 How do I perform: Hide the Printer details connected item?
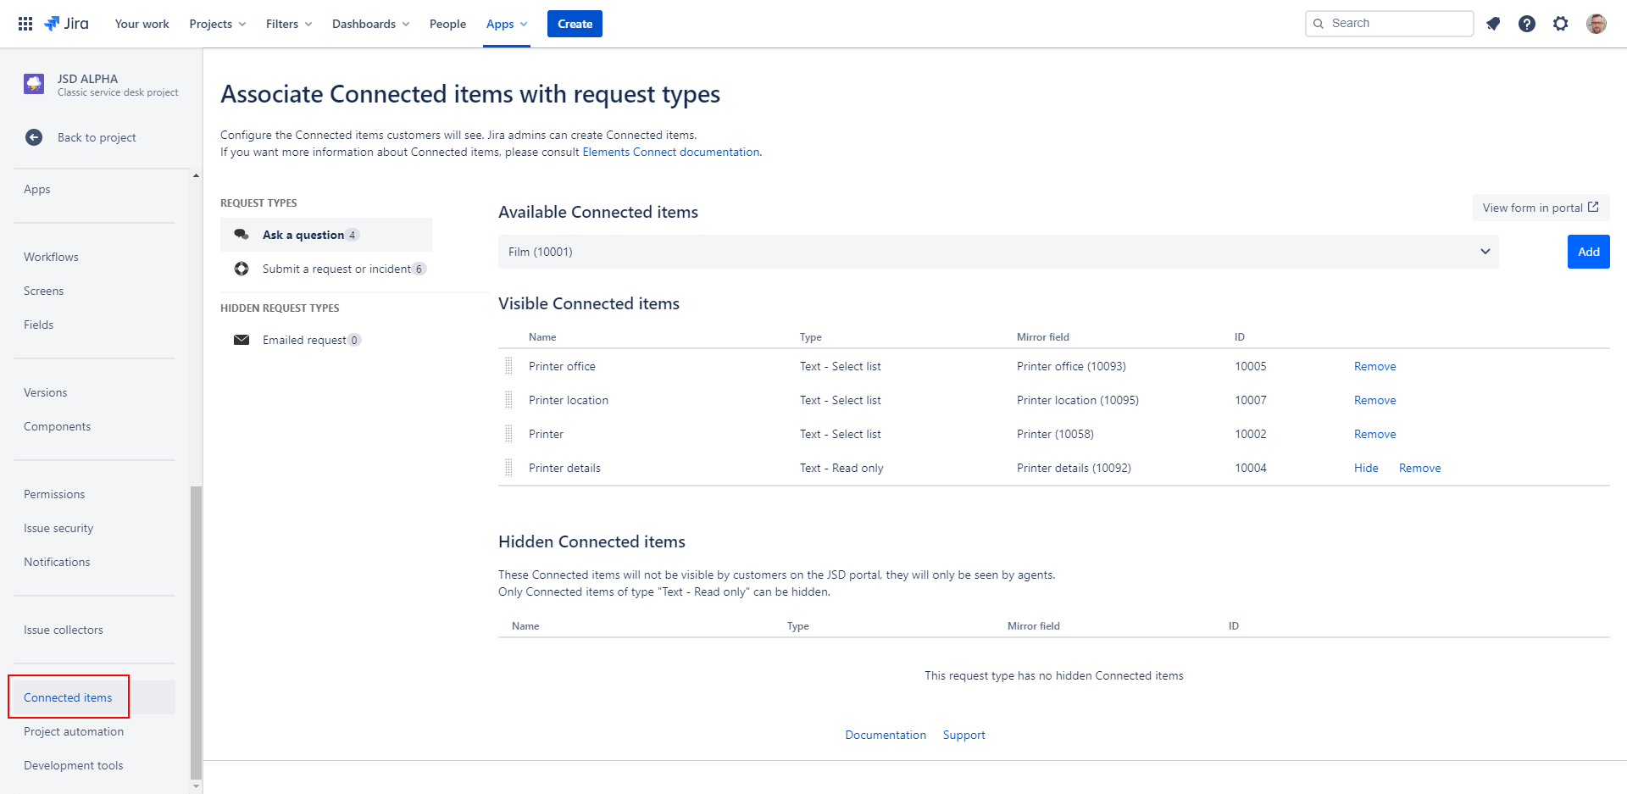(1366, 468)
